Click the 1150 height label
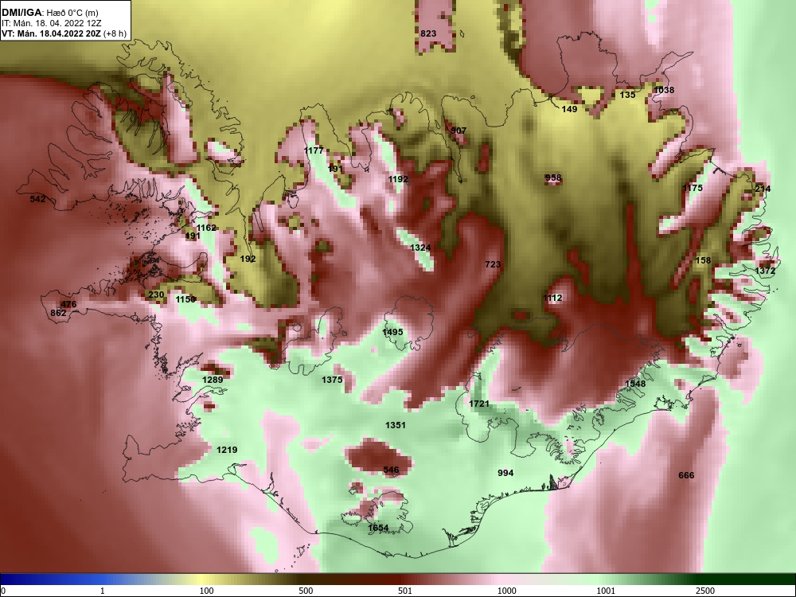The width and height of the screenshot is (796, 597). [185, 299]
